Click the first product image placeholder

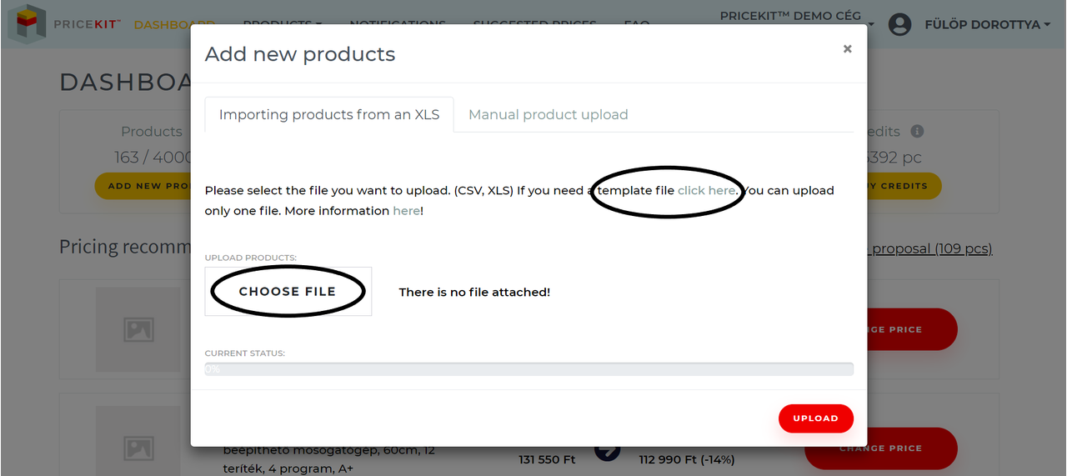point(138,329)
